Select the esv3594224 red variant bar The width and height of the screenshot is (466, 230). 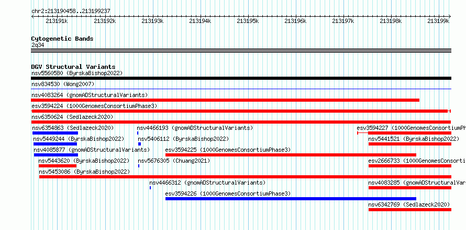pyautogui.click(x=241, y=111)
